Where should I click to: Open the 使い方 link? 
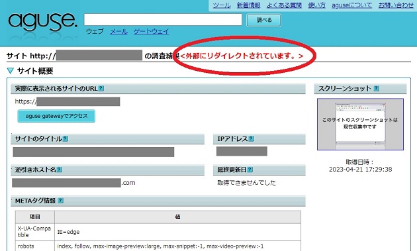[x=317, y=5]
